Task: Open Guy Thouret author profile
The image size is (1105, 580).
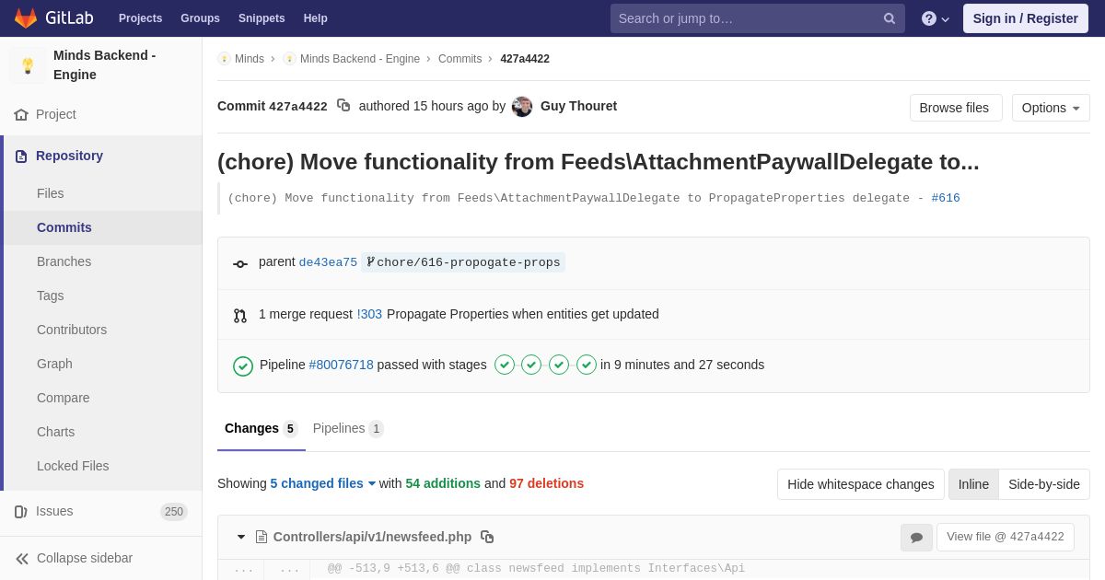Action: (x=578, y=106)
